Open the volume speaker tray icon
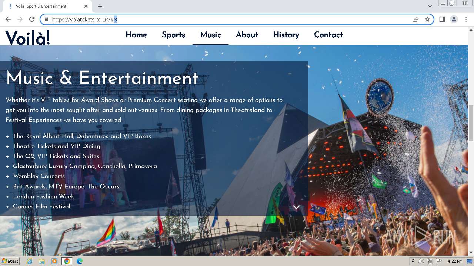 click(x=421, y=261)
